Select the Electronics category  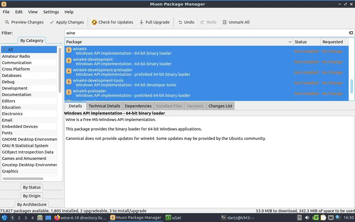[29, 114]
